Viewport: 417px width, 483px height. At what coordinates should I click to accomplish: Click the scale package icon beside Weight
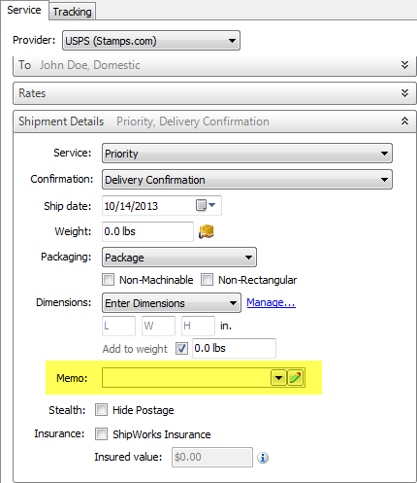207,231
